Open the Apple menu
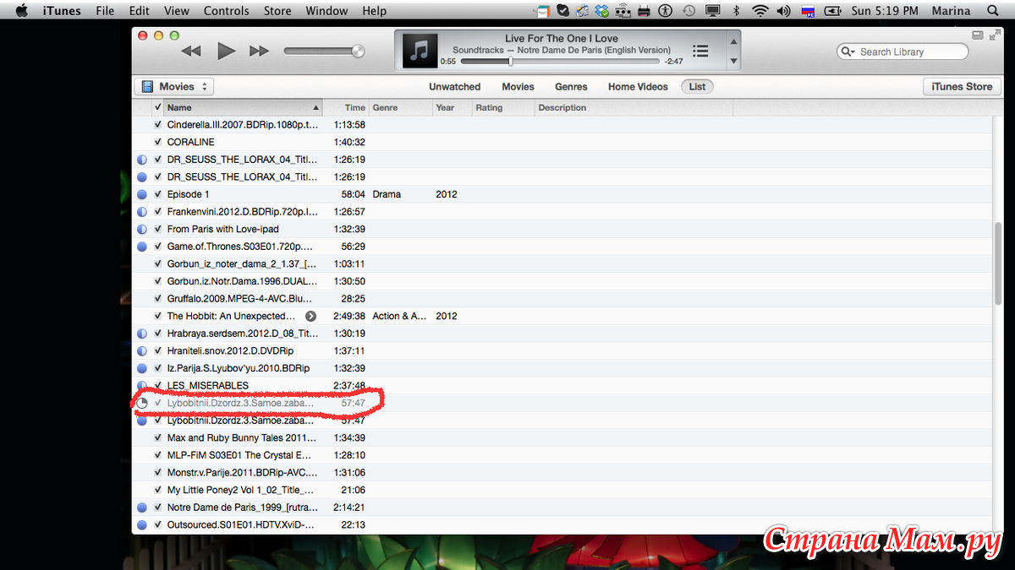This screenshot has height=570, width=1015. point(22,11)
